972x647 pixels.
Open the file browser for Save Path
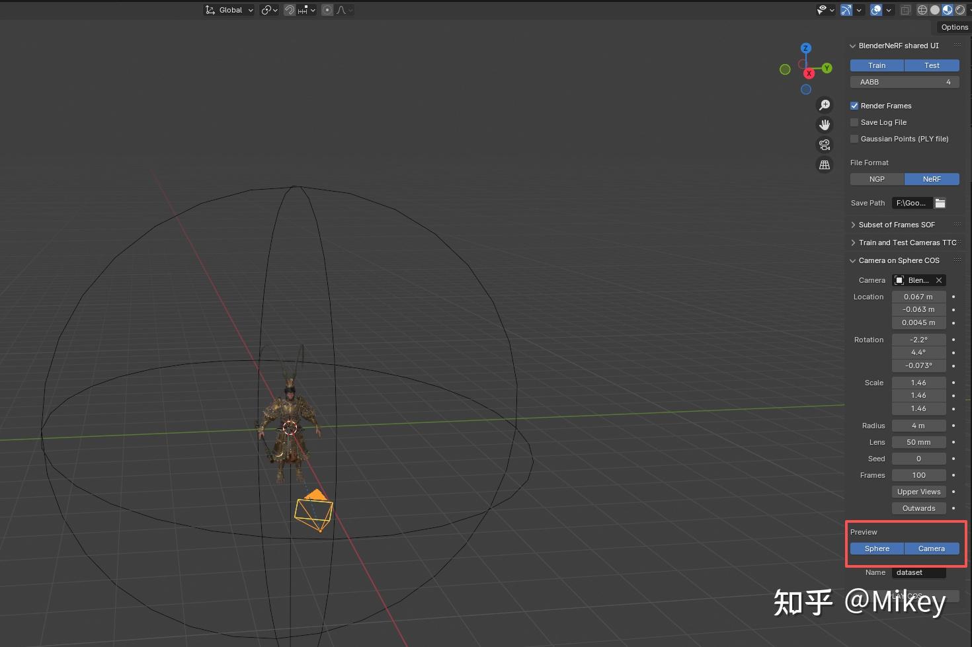pyautogui.click(x=940, y=203)
